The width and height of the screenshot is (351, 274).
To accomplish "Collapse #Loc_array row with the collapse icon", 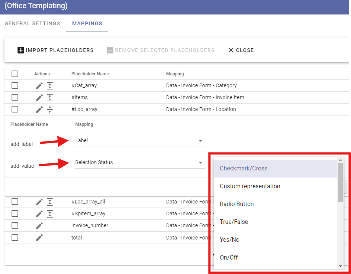I will pos(50,109).
